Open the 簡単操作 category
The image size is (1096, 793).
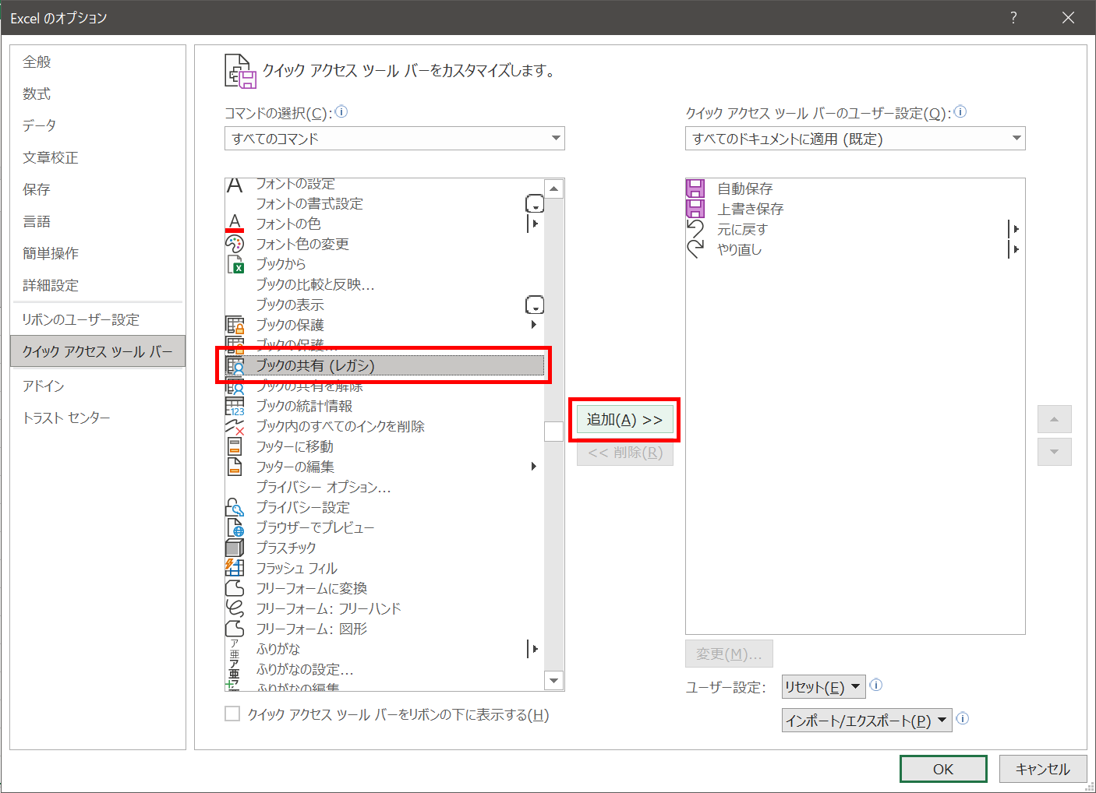(97, 253)
